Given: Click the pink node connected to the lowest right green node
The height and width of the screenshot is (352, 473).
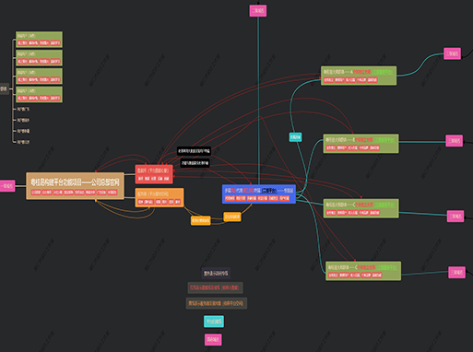Looking at the screenshot, I should click(456, 272).
